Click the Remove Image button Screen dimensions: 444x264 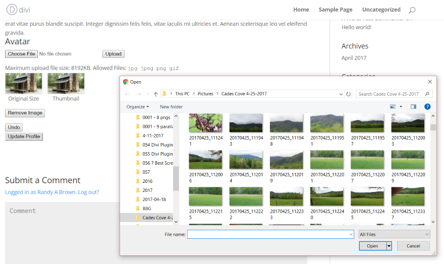coord(25,113)
